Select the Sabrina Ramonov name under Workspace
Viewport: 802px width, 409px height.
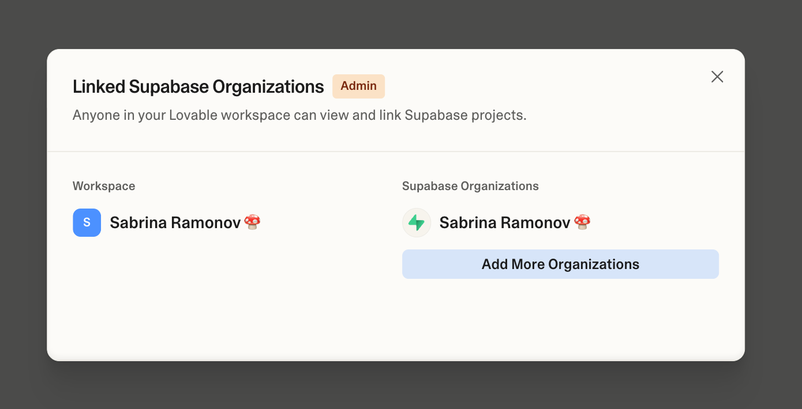click(x=175, y=223)
